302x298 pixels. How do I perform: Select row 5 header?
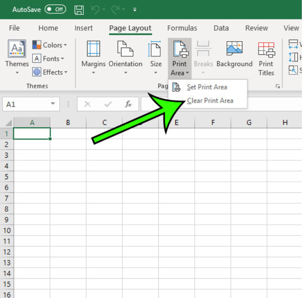click(x=6, y=177)
